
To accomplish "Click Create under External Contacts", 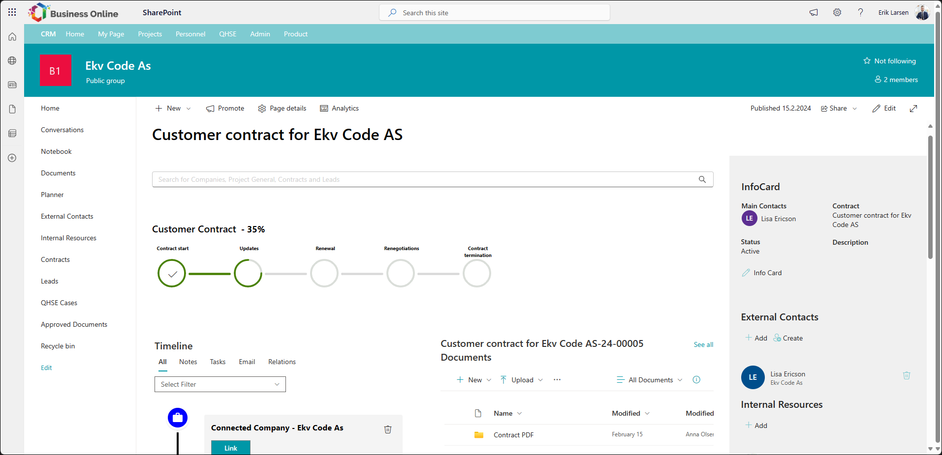I will (788, 338).
